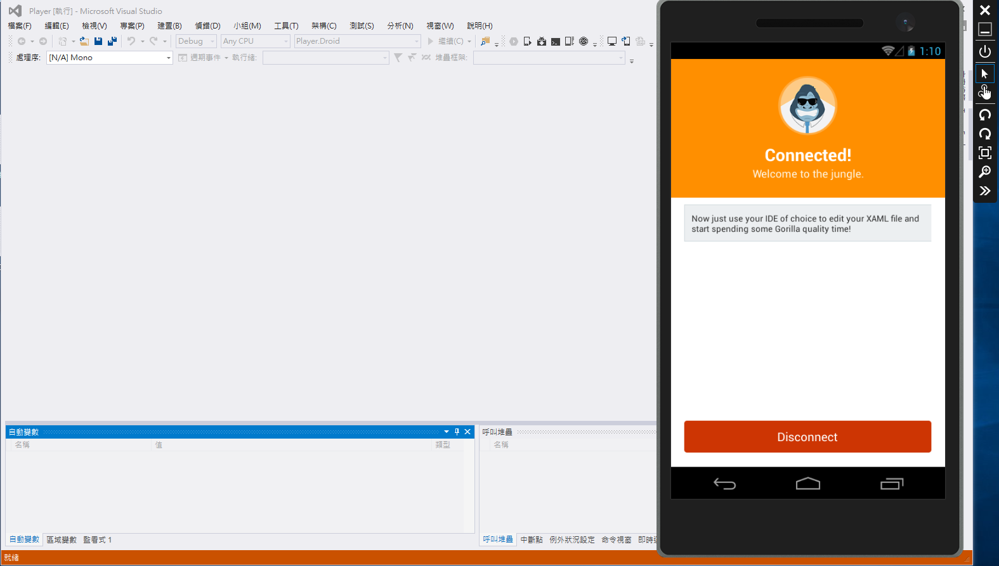Image resolution: width=999 pixels, height=566 pixels.
Task: Select the single point mouse mode in emulator
Action: pyautogui.click(x=984, y=74)
